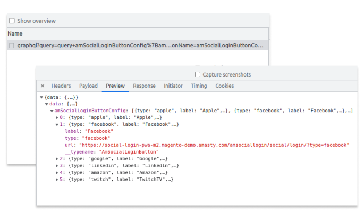Open the Response tab
The image size is (364, 212).
coord(144,86)
